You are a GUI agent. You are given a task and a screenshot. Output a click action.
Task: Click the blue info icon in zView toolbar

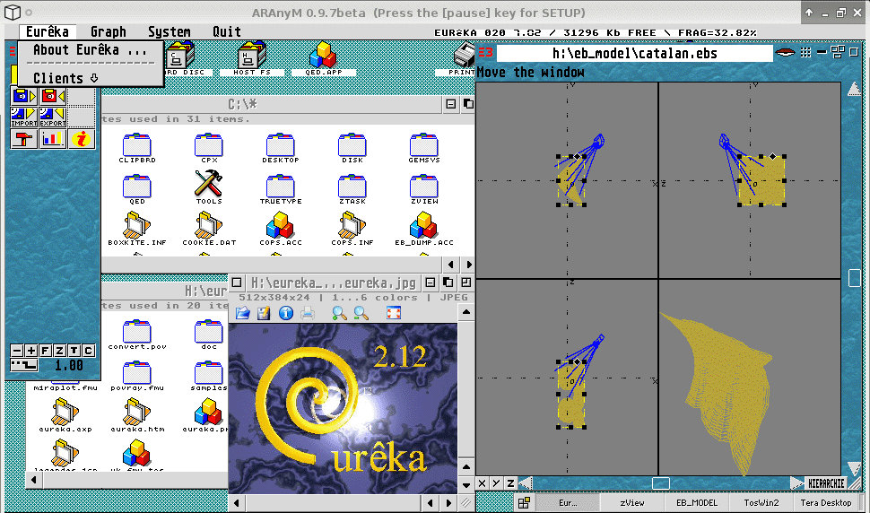[286, 313]
